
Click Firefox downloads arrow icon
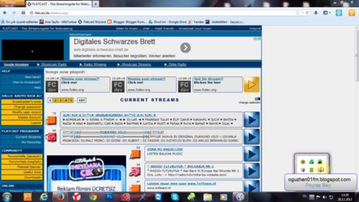coord(316,13)
